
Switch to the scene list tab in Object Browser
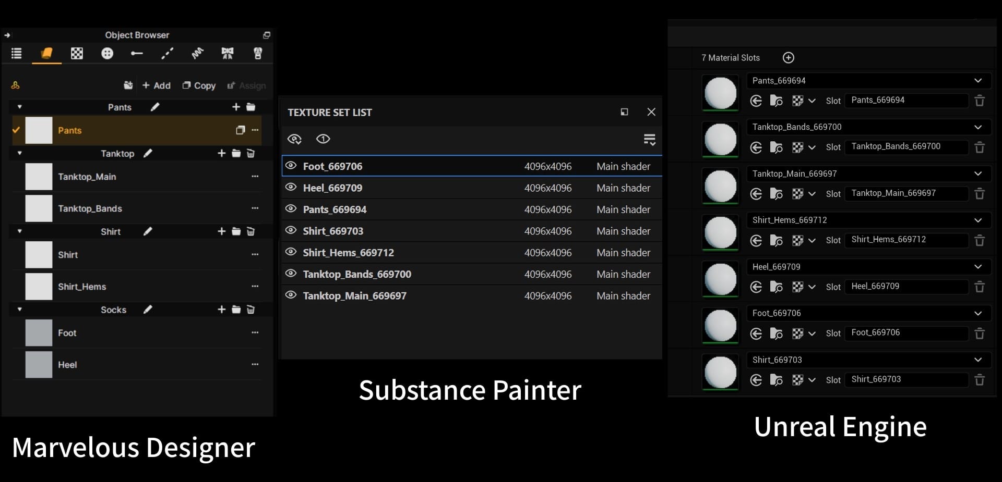(x=17, y=53)
